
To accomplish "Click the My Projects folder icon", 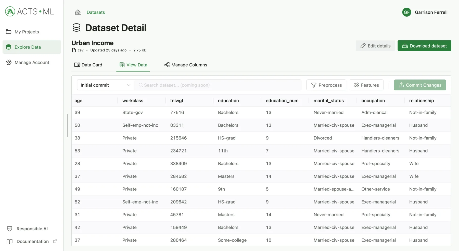I will (9, 32).
